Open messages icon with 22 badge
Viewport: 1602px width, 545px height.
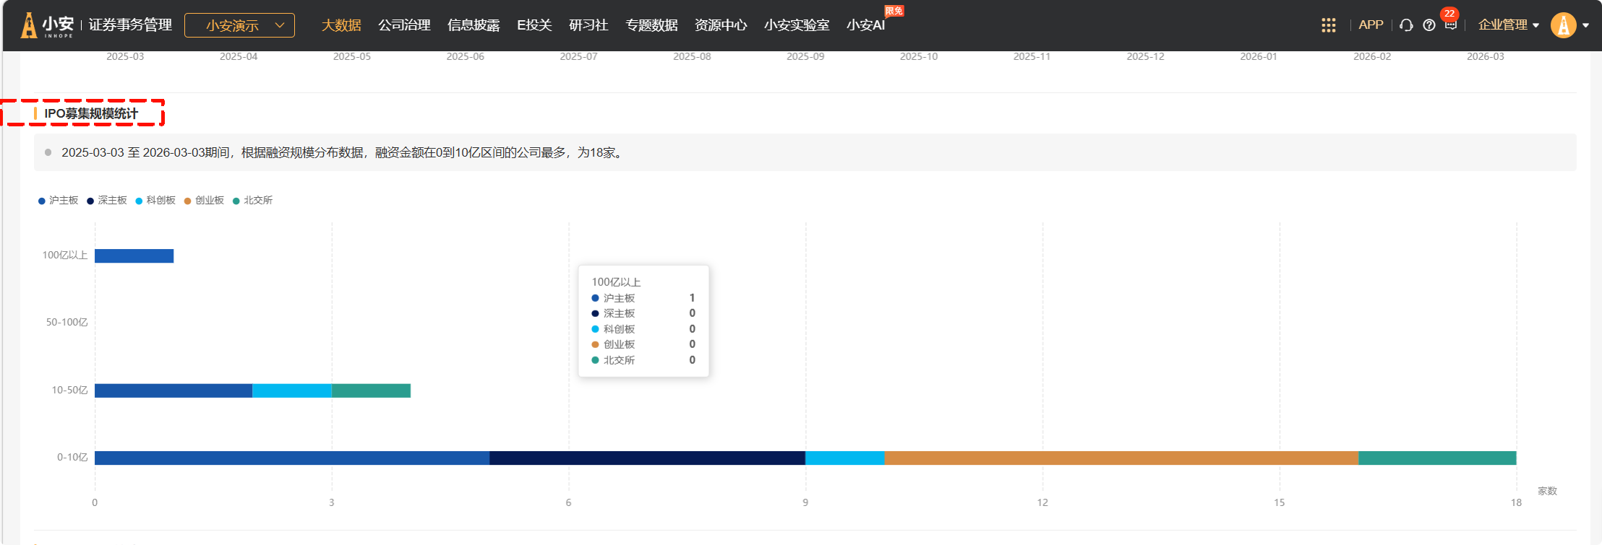click(x=1450, y=25)
